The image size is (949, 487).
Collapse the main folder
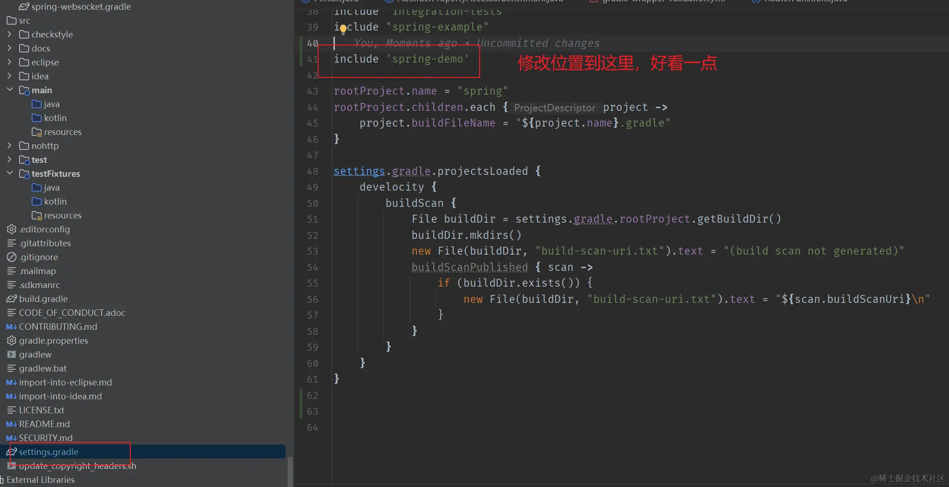point(10,90)
